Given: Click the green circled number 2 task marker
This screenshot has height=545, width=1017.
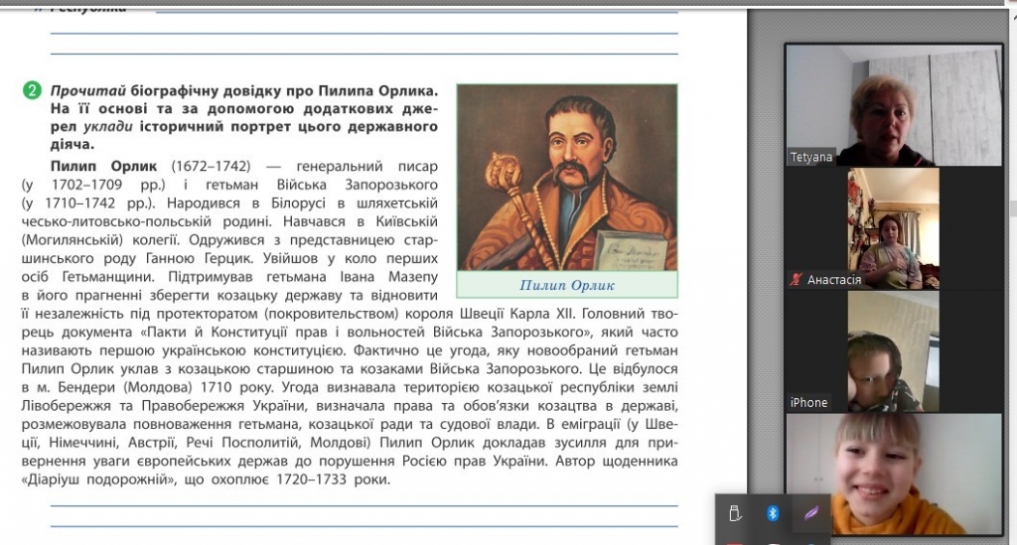Looking at the screenshot, I should (32, 90).
